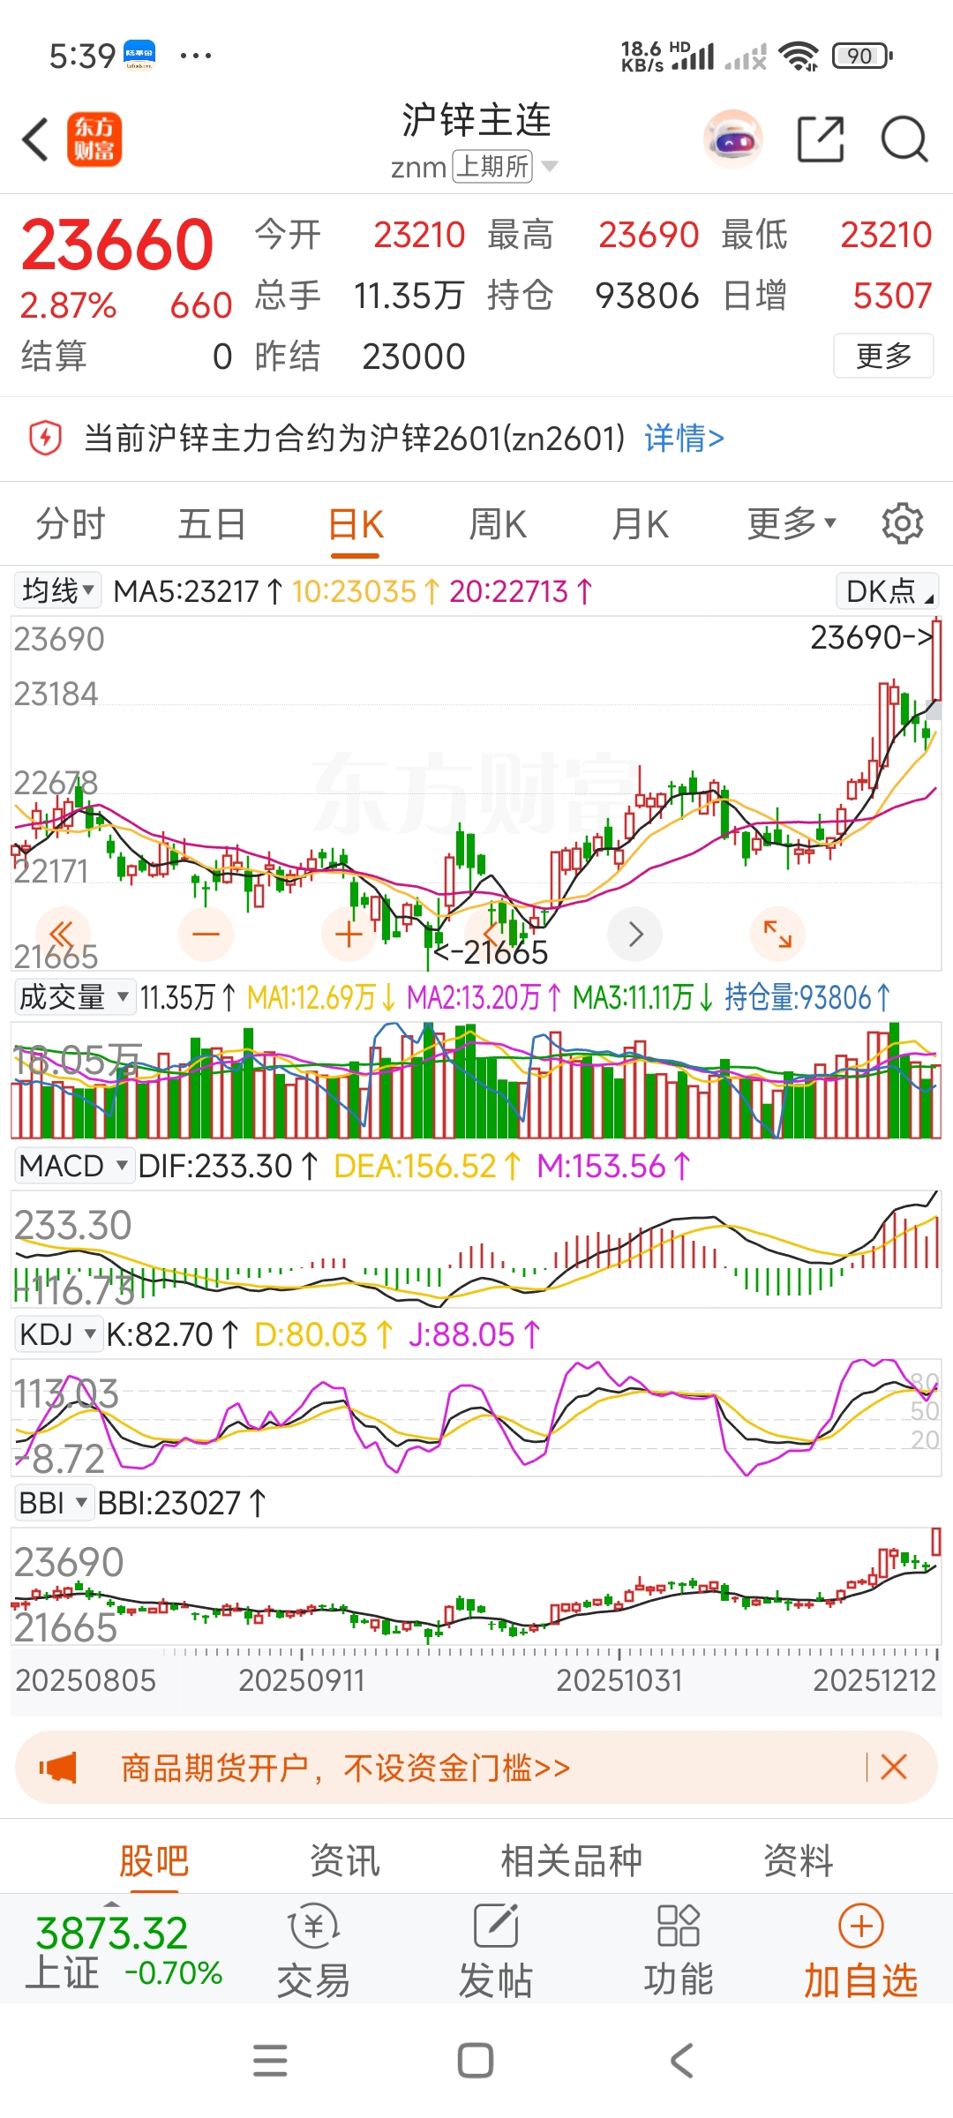
Task: Open the 详情> contract details link
Action: [684, 438]
